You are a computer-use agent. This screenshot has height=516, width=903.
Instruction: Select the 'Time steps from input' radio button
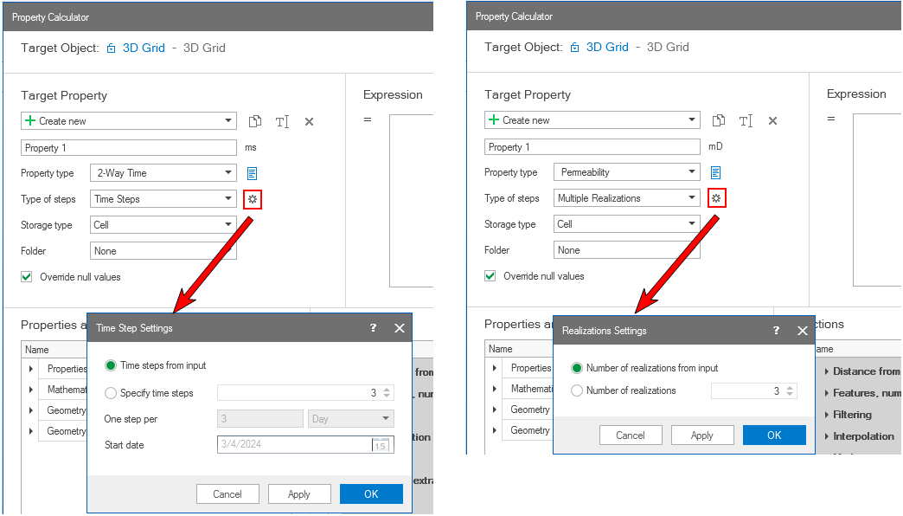[x=111, y=365]
